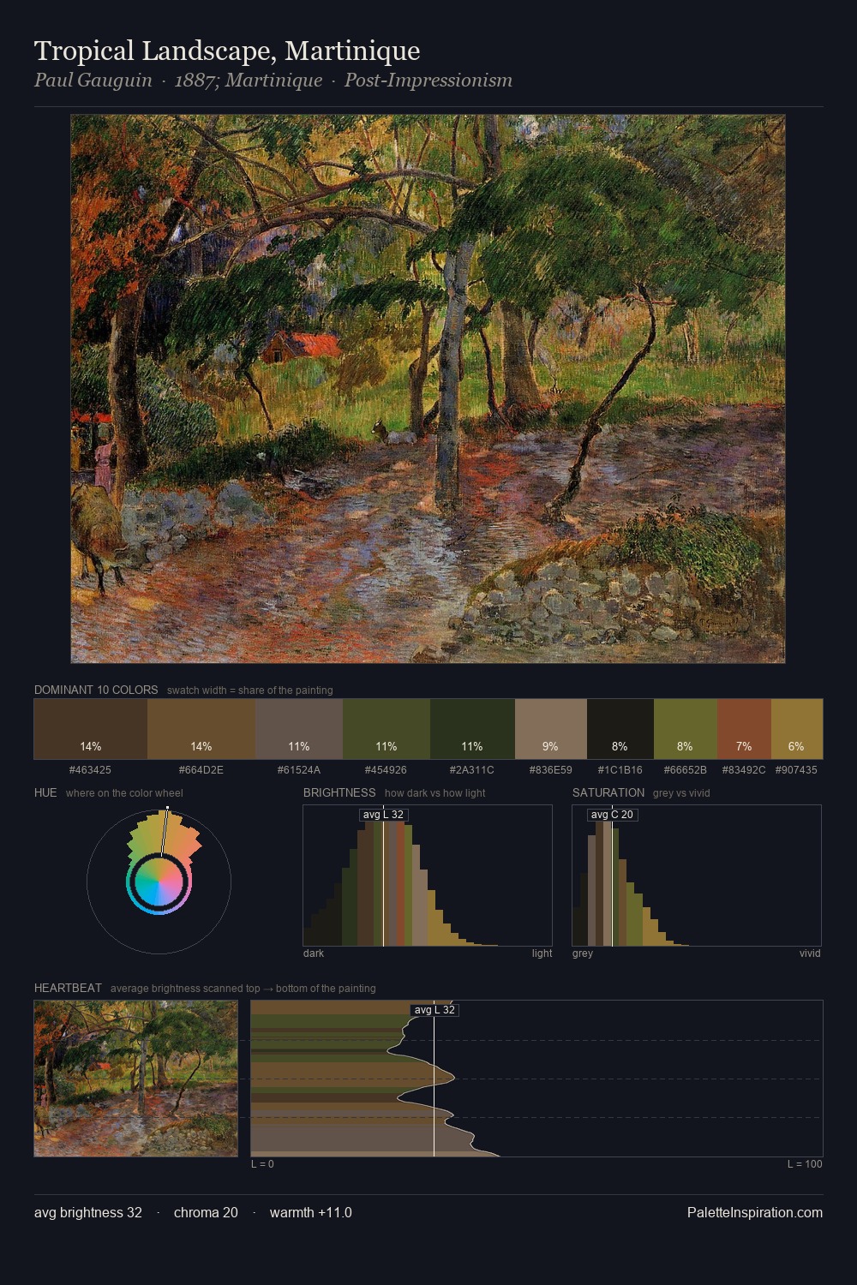Click the brightness histogram chart

tap(428, 876)
